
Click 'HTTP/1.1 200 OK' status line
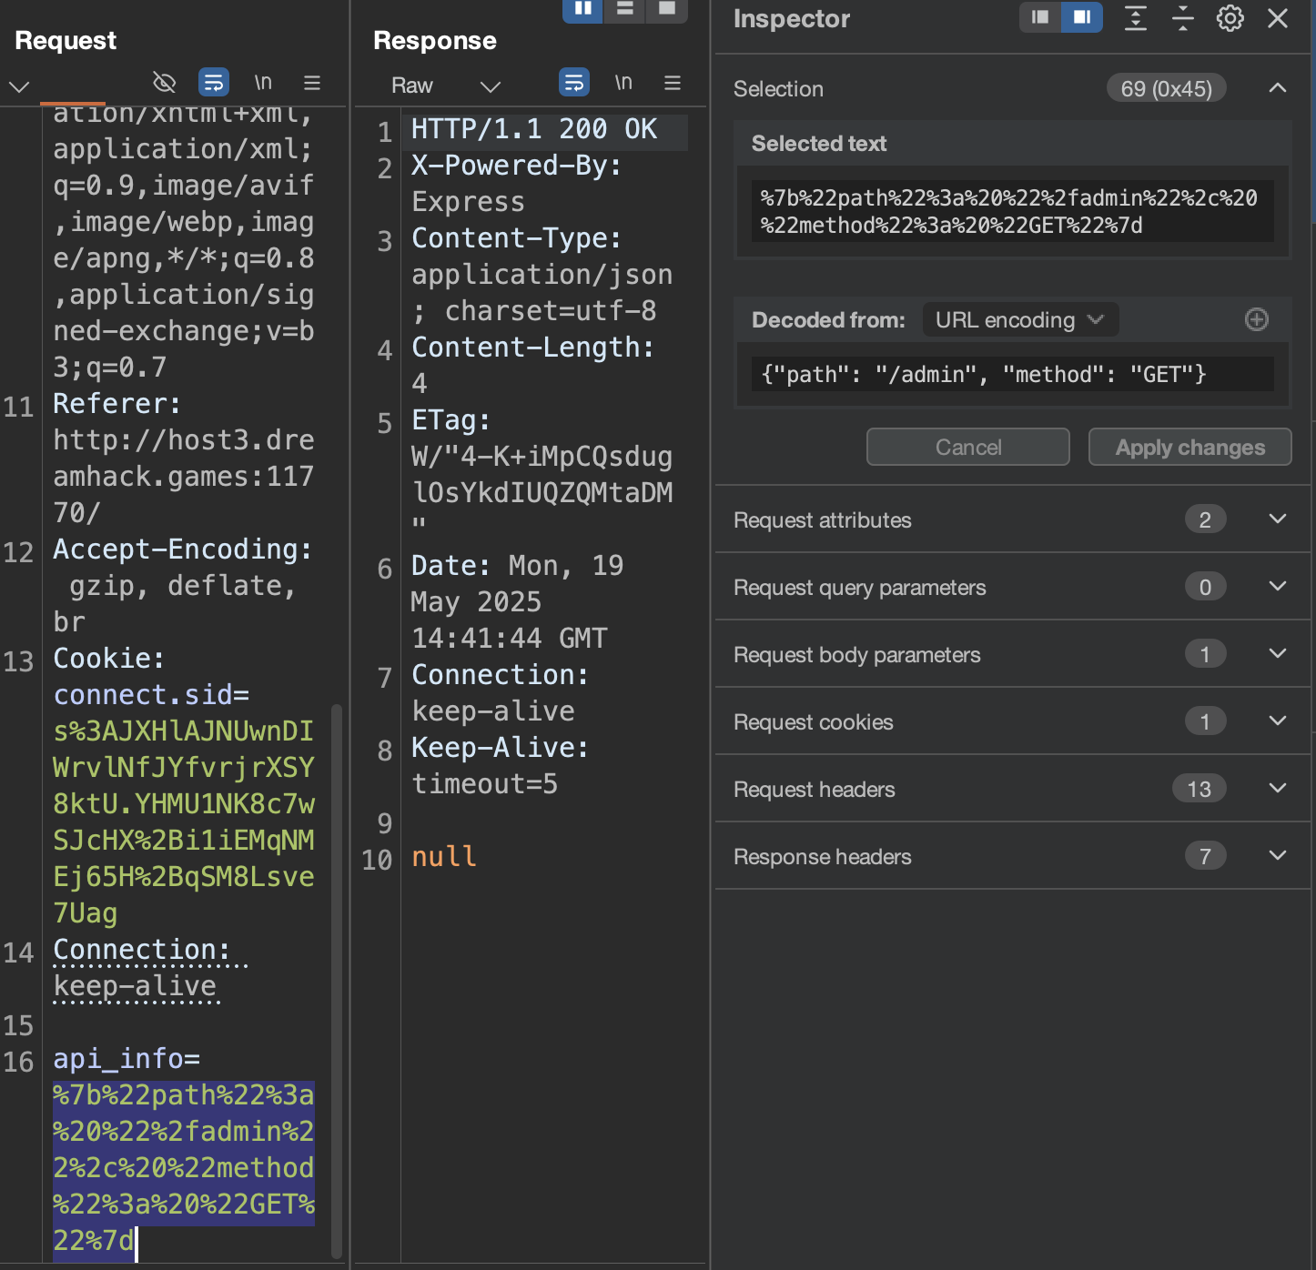(x=534, y=128)
